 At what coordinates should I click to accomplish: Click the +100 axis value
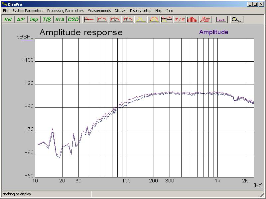(x=28, y=60)
